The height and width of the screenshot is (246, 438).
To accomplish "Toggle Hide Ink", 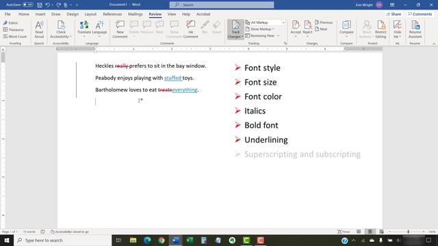I will click(x=397, y=29).
